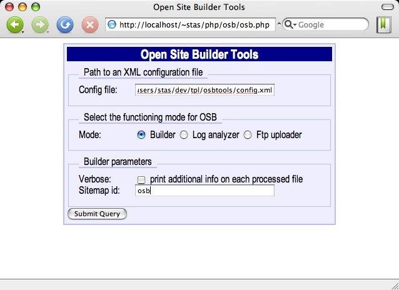Reload the page with blue refresh button

[65, 24]
